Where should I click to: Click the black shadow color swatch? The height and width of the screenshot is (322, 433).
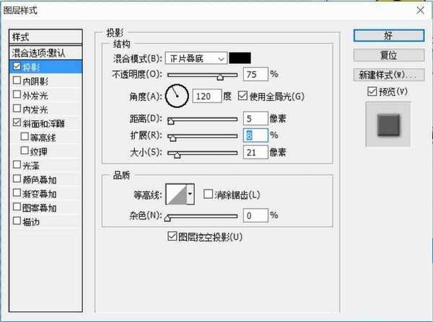240,58
